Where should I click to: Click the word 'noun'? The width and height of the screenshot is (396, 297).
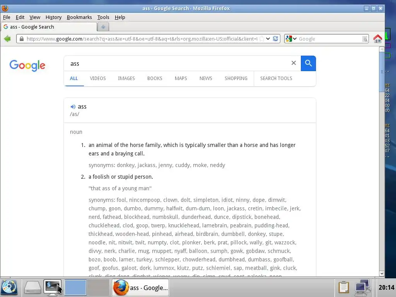coord(76,132)
